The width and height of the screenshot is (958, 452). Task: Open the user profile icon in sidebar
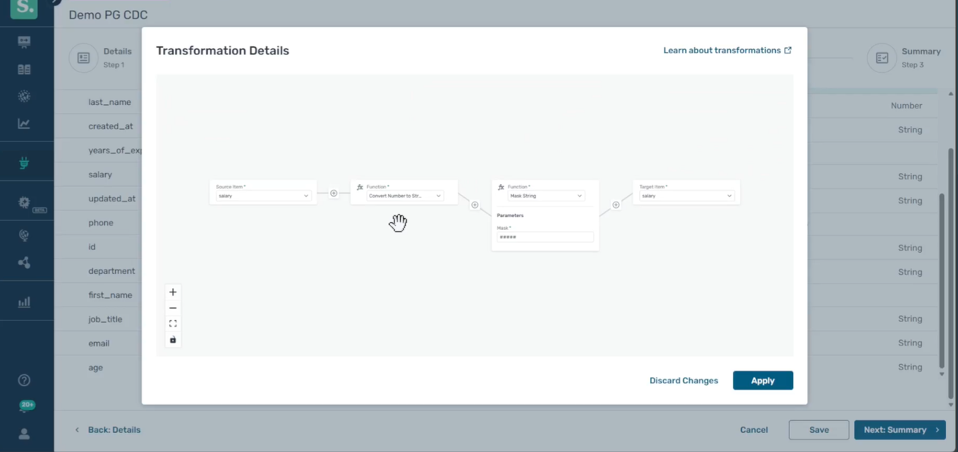[24, 434]
